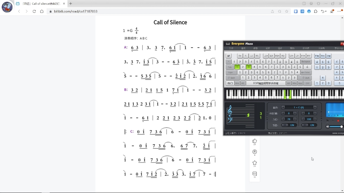344x193 pixels.
Task: Open the mouse gesture extension icon
Action: click(296, 11)
